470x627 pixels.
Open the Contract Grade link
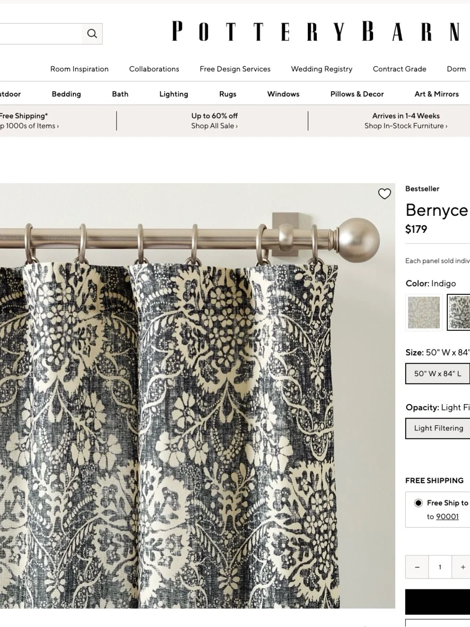pyautogui.click(x=399, y=69)
